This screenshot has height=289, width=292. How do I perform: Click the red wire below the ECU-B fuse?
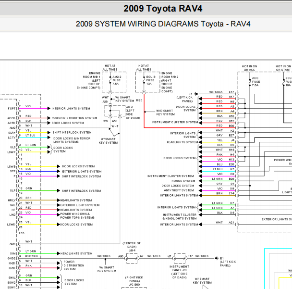pyautogui.click(x=144, y=111)
